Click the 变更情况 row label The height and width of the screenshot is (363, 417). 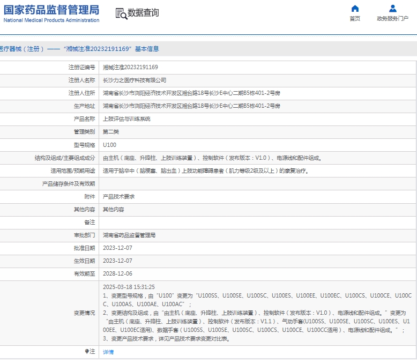[x=84, y=313]
